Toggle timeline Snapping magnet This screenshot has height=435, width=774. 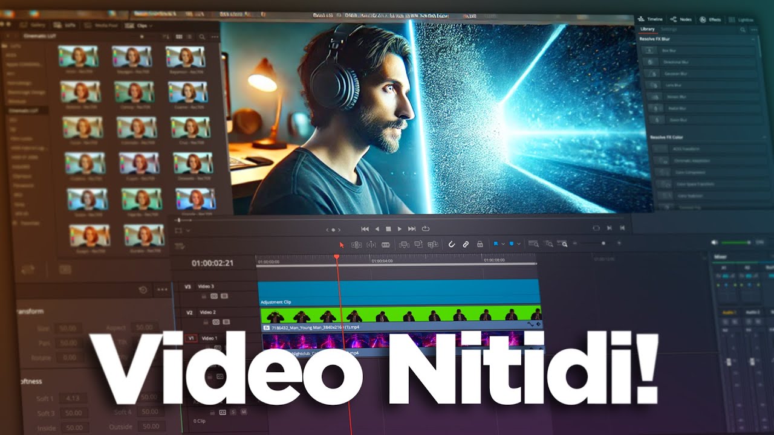[452, 245]
